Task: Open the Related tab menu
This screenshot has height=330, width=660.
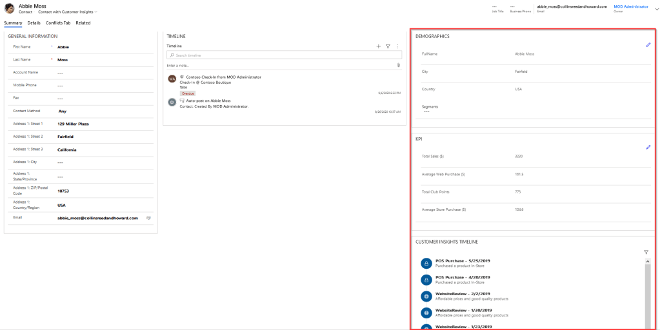Action: 83,23
